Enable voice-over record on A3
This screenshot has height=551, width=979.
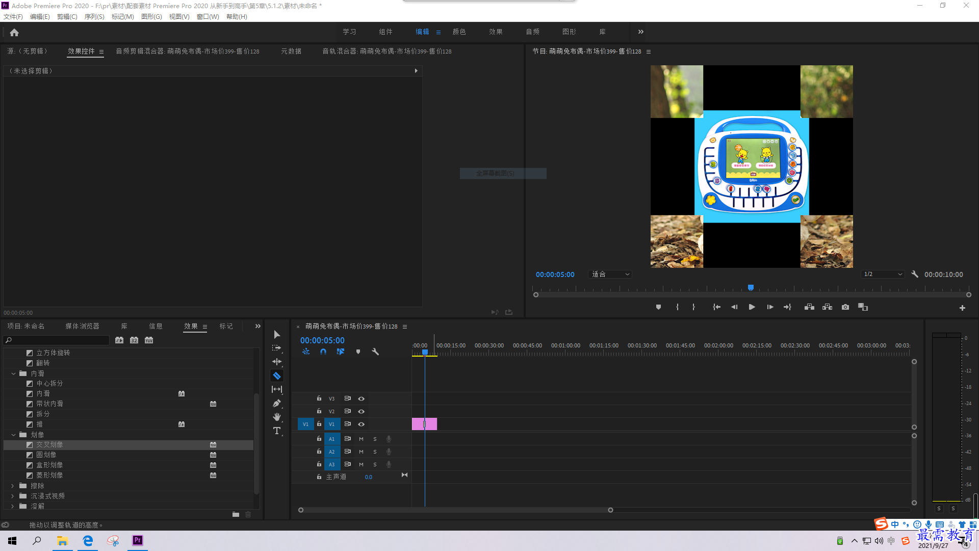389,464
